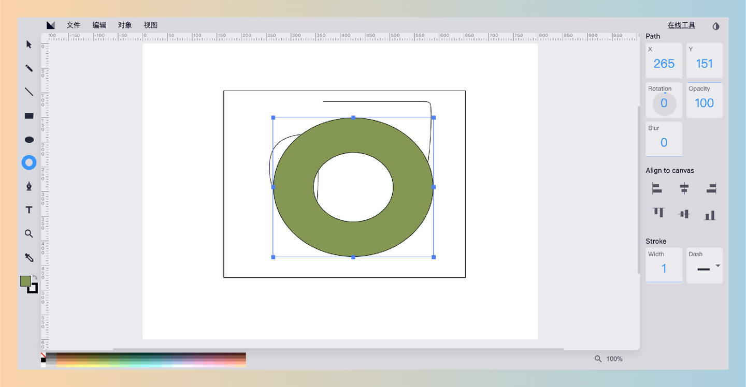Open the zoom level 100% control
This screenshot has height=387, width=746.
click(x=609, y=359)
